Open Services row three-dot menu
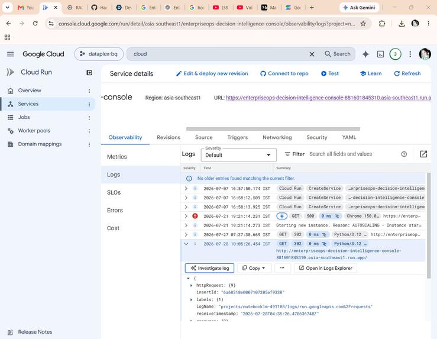Image resolution: width=437 pixels, height=339 pixels. click(89, 104)
